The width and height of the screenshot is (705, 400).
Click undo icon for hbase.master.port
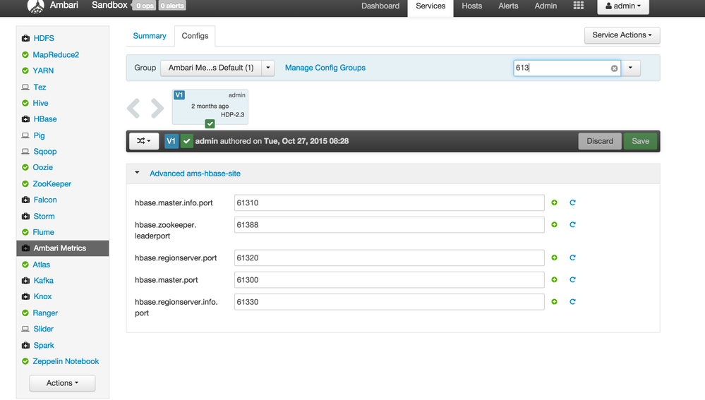coord(572,279)
